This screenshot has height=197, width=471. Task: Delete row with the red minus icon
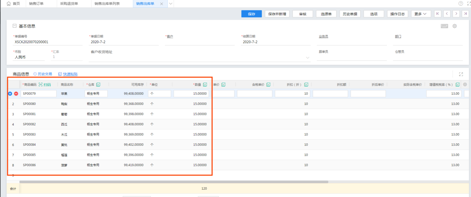click(16, 94)
